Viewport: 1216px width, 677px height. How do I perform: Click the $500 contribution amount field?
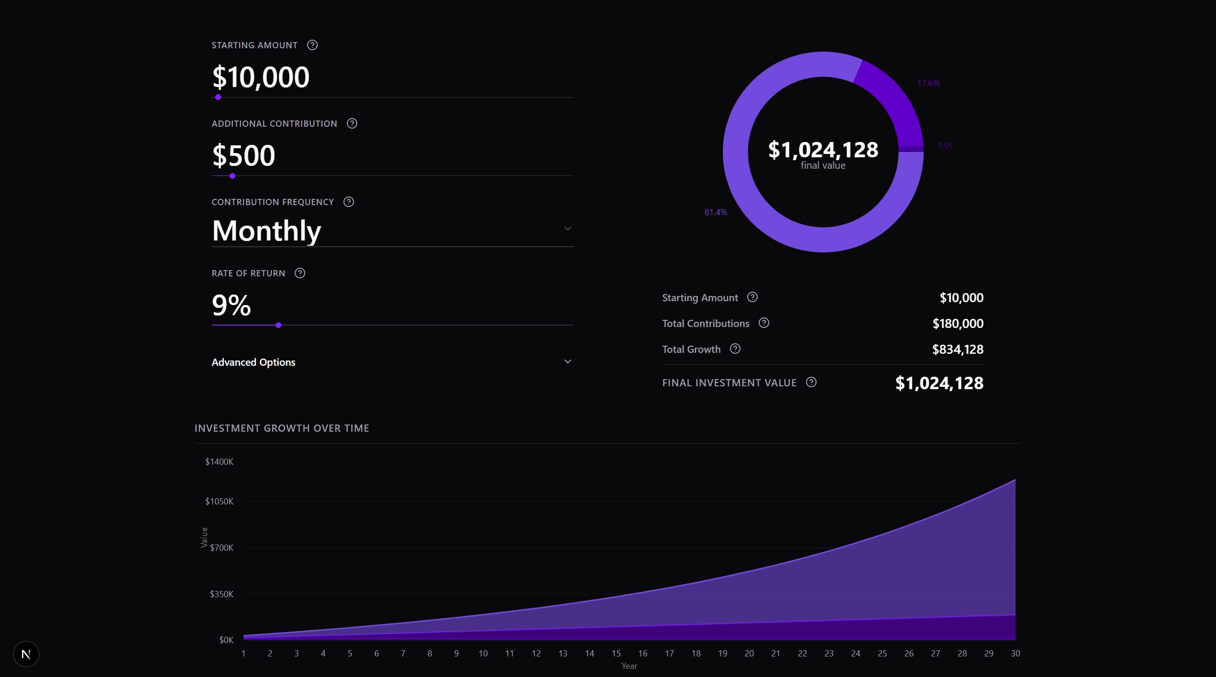[x=244, y=155]
